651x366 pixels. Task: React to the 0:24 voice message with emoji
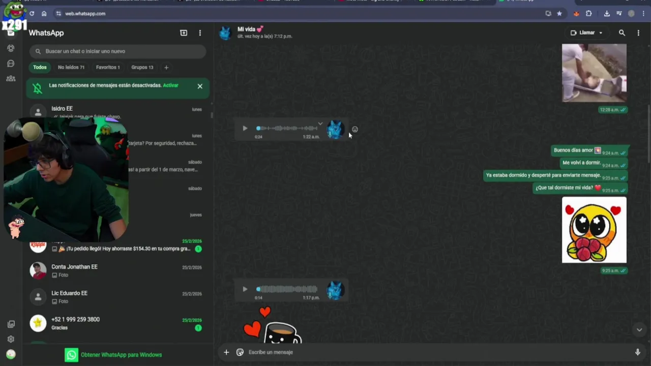point(355,129)
